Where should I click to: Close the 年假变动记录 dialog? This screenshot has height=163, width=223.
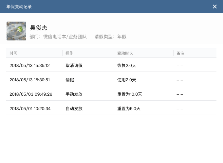click(x=215, y=7)
